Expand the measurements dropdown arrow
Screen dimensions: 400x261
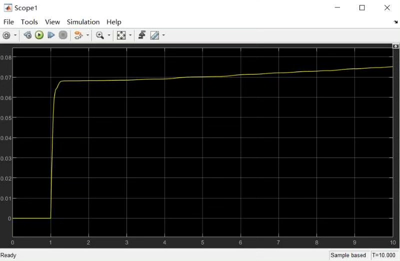point(163,35)
